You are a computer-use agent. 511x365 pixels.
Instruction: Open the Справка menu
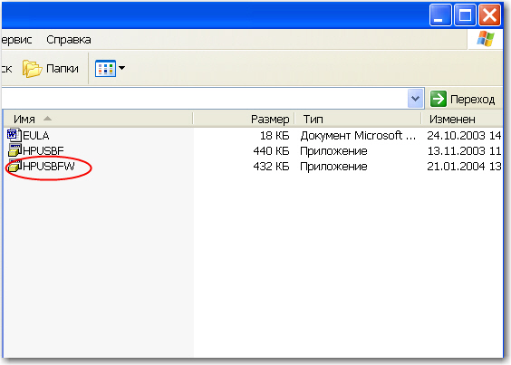pyautogui.click(x=69, y=40)
